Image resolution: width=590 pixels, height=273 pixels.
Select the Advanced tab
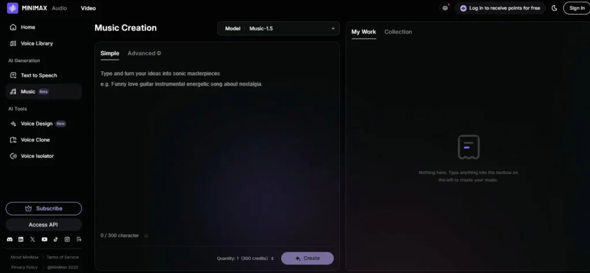tap(142, 54)
